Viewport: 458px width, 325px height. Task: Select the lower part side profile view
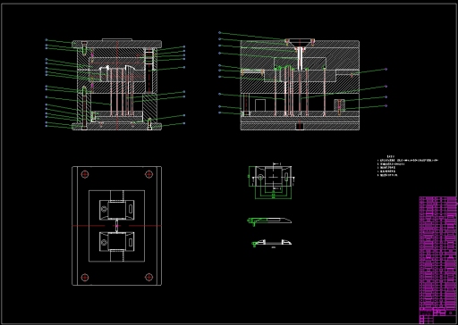coord(271,243)
